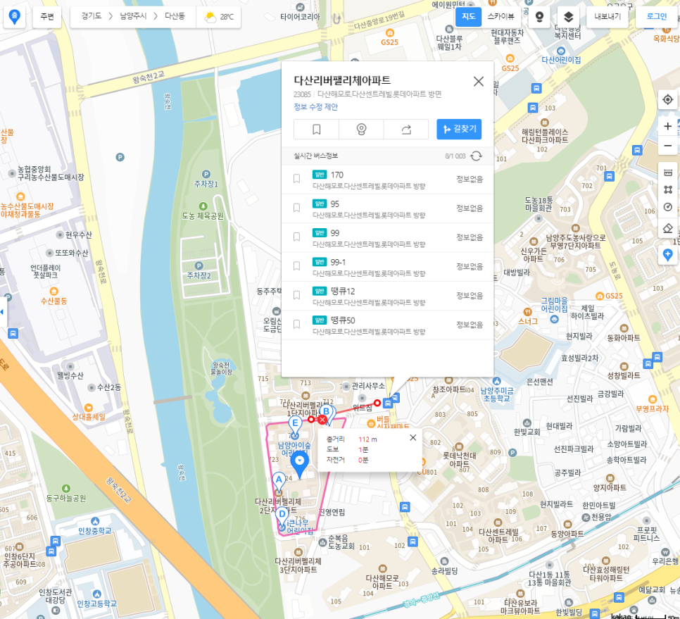Click the 남양주미금초등학교 school label
The width and height of the screenshot is (680, 619).
497,395
